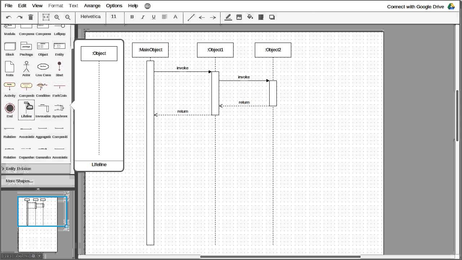Open the line color picker

coord(228,17)
